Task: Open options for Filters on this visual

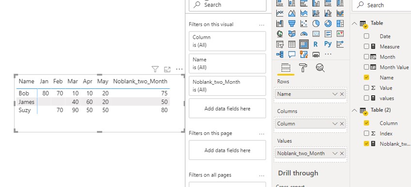Action: pyautogui.click(x=261, y=25)
